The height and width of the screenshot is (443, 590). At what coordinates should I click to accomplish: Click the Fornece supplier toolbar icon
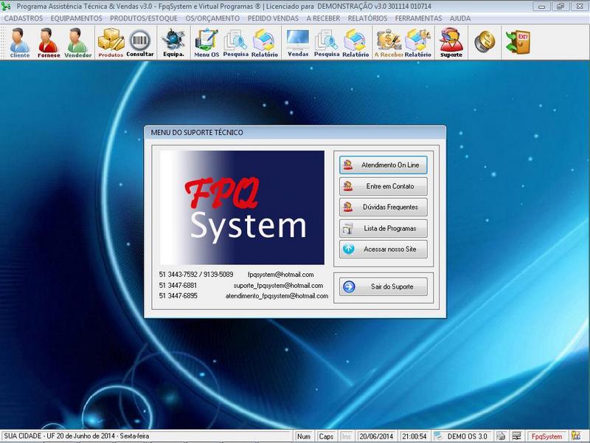pos(49,43)
